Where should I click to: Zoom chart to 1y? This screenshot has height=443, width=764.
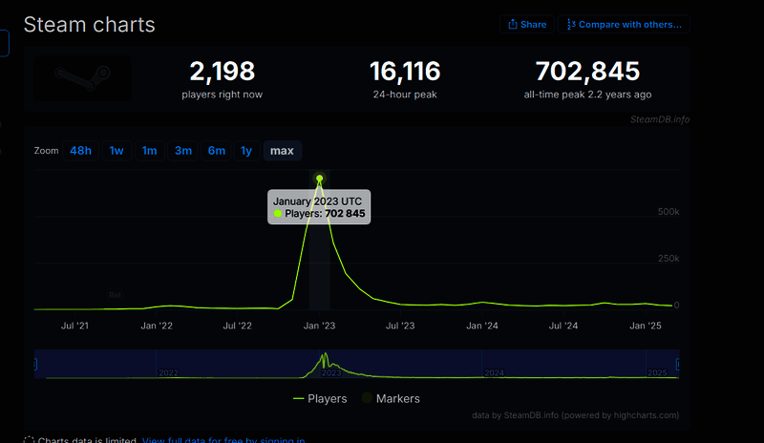pyautogui.click(x=246, y=151)
